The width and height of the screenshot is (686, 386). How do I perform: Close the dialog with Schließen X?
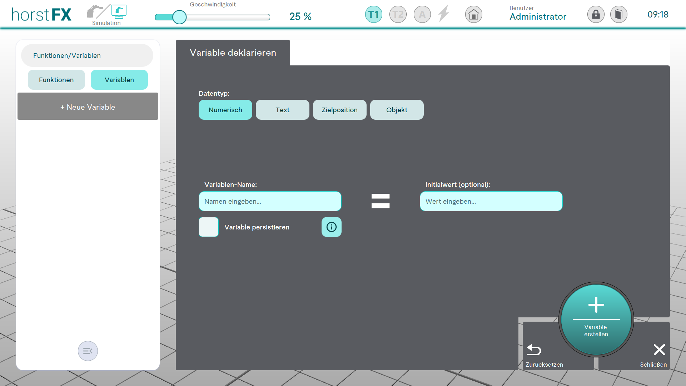click(x=659, y=350)
